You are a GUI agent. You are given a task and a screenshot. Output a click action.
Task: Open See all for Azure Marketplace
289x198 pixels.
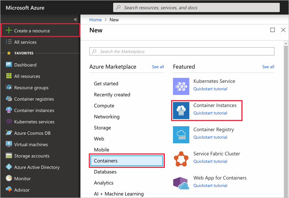point(158,67)
